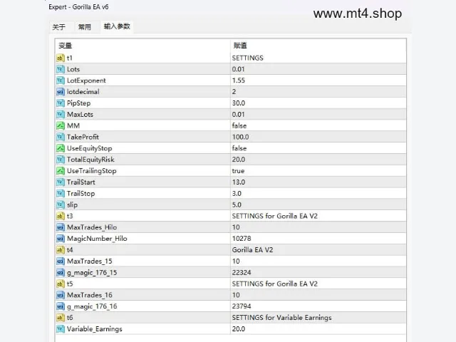Screen dimensions: 456x342
Task: Click the icon beside slip
Action: point(60,204)
